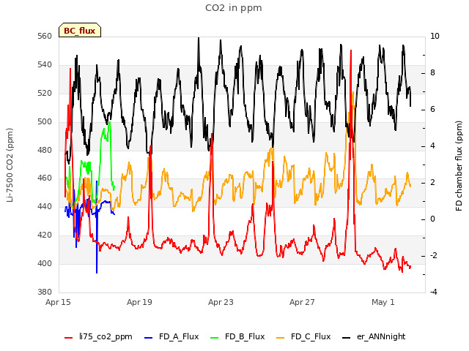Click the 4 right axis tick label
This screenshot has width=469, height=351.
(433, 146)
